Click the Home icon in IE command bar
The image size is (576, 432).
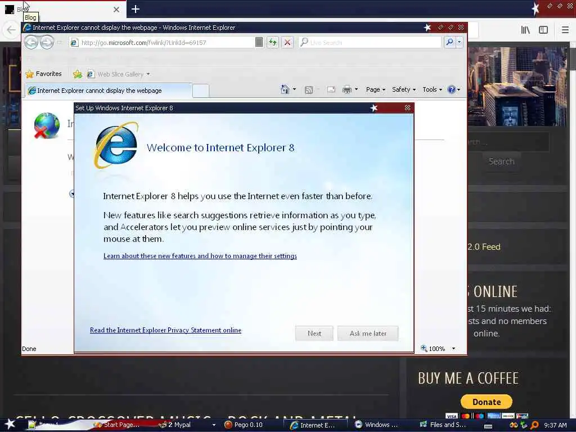click(x=285, y=89)
